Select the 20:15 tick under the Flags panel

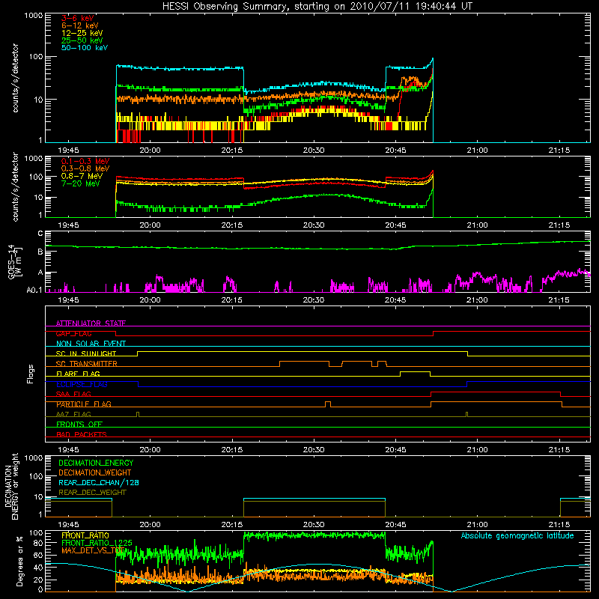click(x=232, y=450)
